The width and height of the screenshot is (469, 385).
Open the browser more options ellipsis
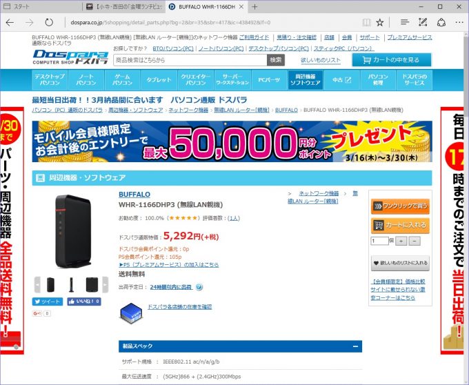[459, 23]
